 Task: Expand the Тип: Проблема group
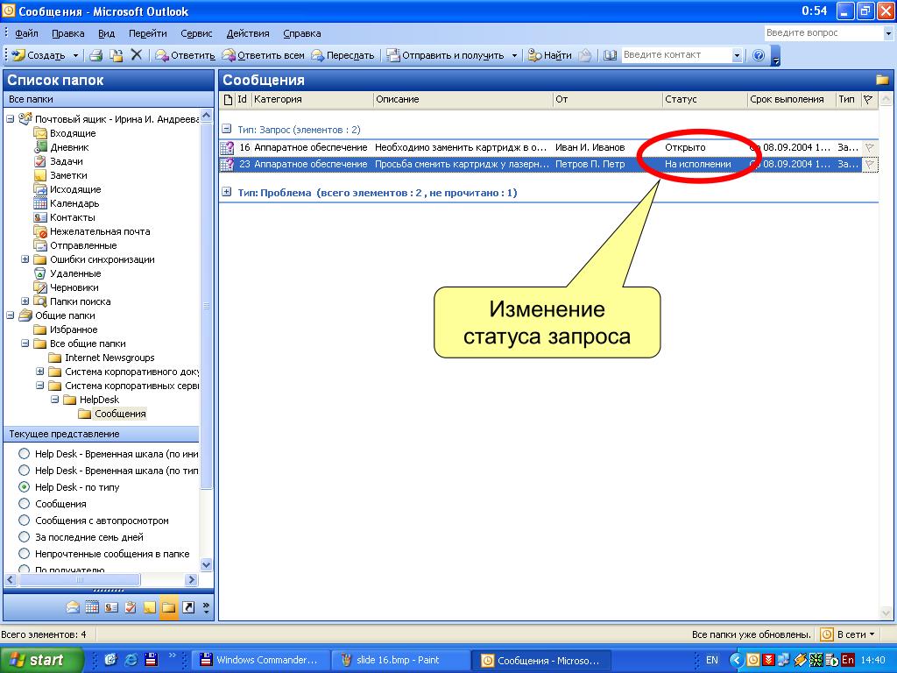pos(227,192)
